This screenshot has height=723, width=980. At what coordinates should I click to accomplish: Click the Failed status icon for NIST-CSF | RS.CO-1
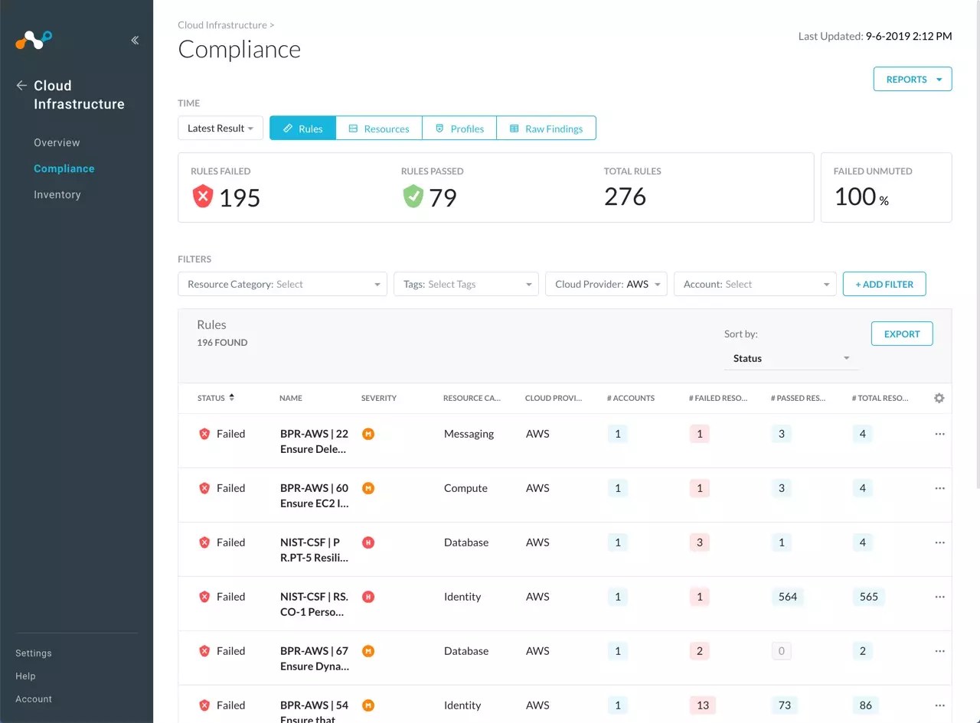point(204,597)
